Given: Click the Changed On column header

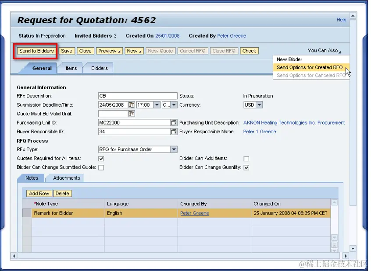Looking at the screenshot, I should point(291,204).
